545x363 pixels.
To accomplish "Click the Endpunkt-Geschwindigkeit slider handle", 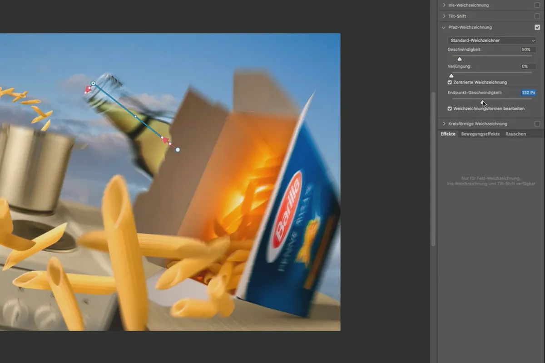I will (x=483, y=102).
